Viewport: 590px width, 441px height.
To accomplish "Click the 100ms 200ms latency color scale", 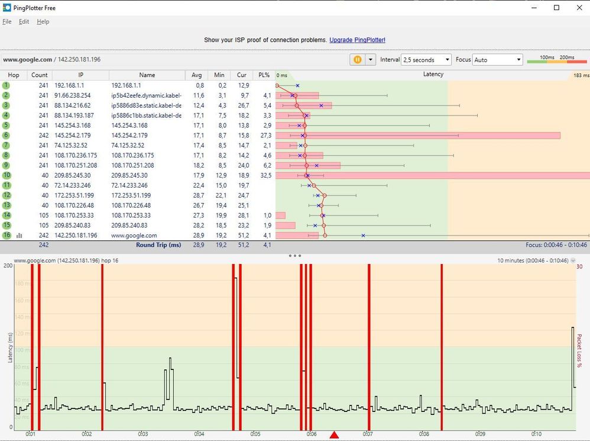I will tap(557, 59).
